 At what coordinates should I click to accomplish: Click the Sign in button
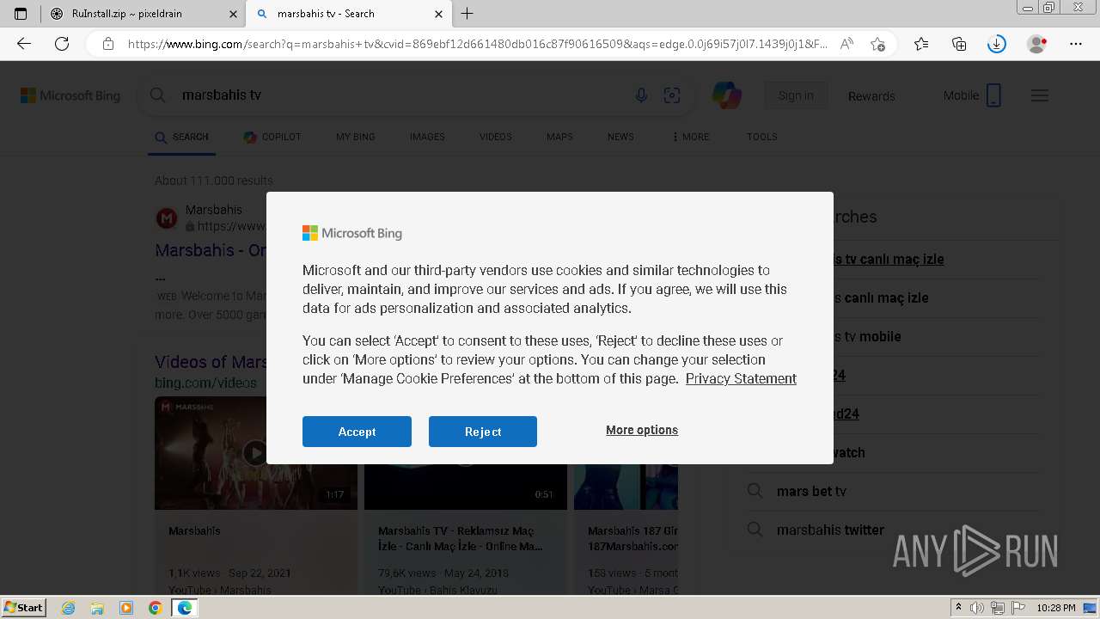[x=796, y=95]
